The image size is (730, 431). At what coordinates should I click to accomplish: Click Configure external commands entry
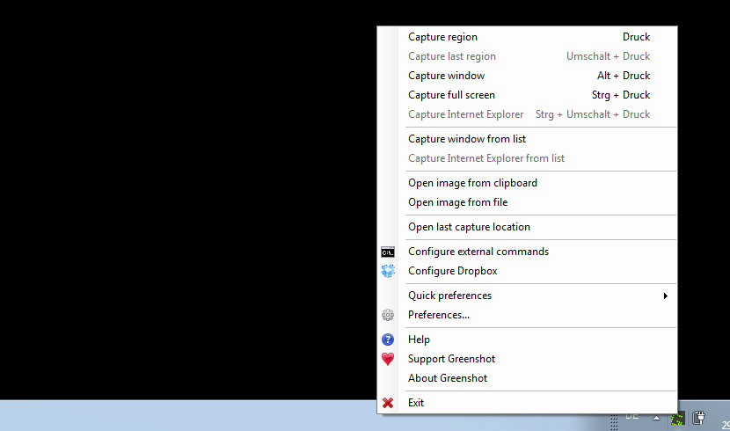[x=527, y=252]
